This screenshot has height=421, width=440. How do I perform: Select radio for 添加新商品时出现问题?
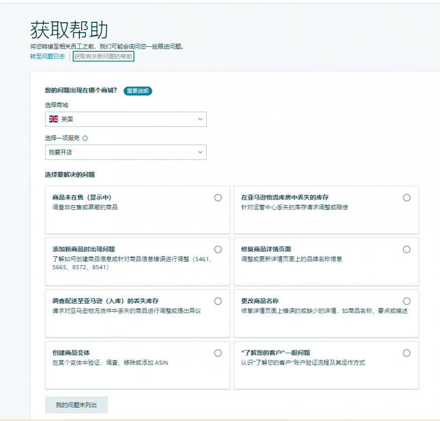[x=218, y=249]
